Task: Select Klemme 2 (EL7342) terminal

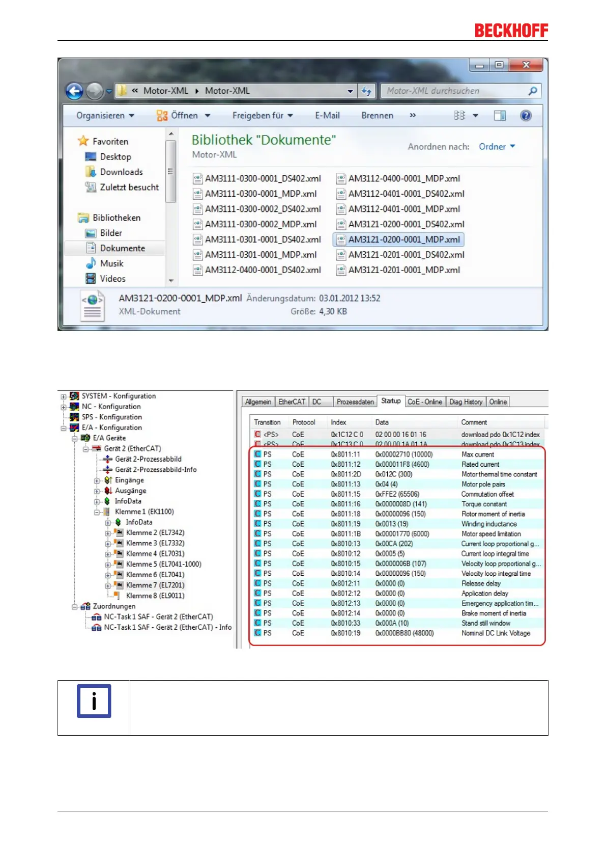Action: click(x=155, y=533)
